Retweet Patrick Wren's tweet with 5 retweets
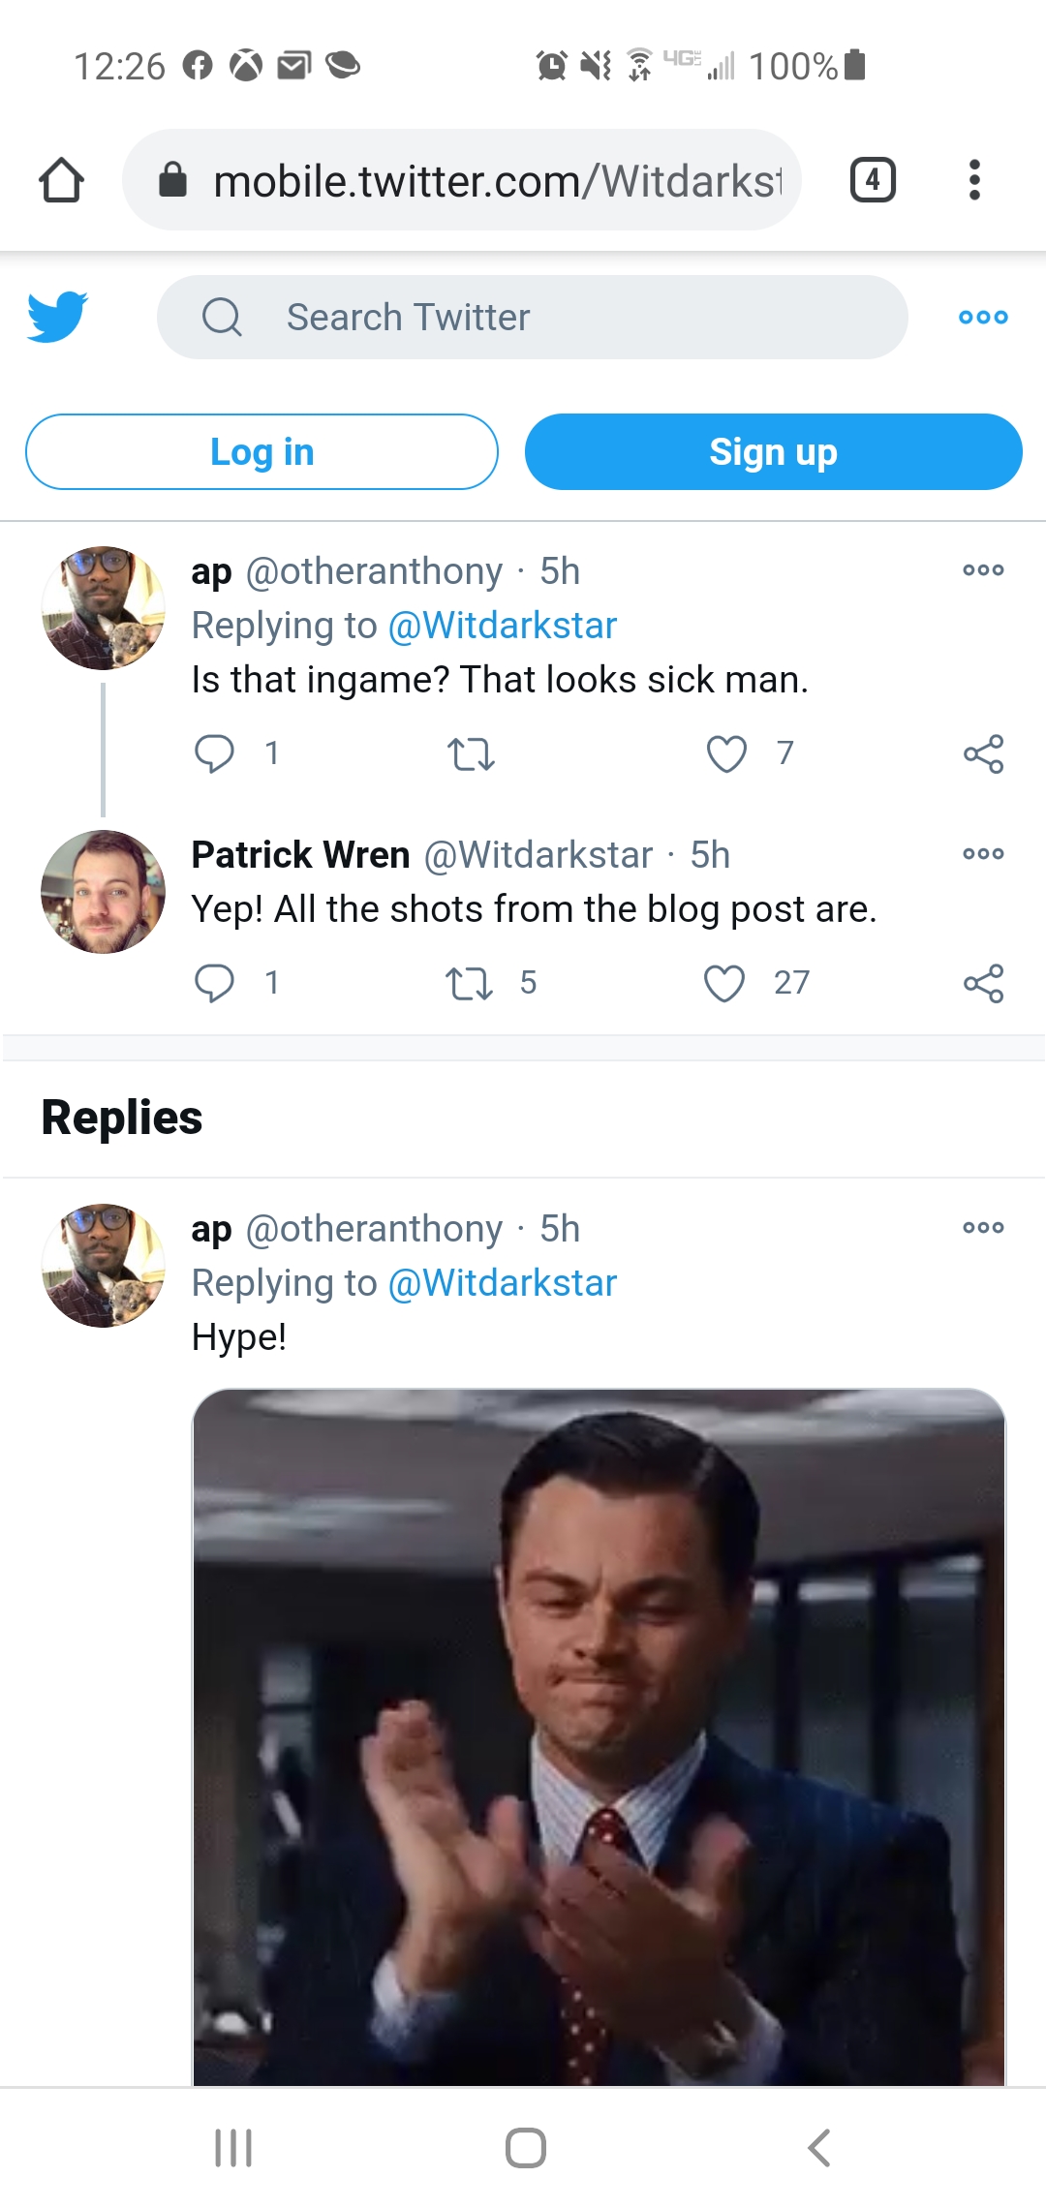 (470, 983)
